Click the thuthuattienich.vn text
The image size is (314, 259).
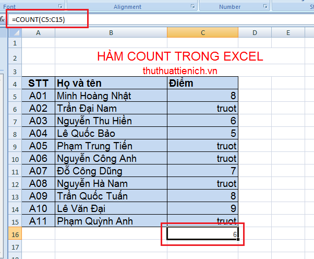[x=180, y=70]
